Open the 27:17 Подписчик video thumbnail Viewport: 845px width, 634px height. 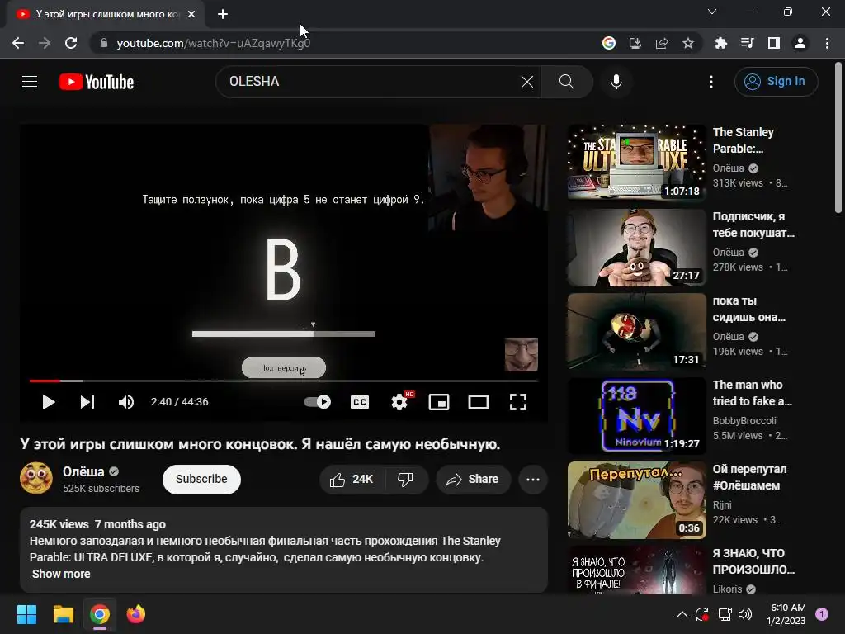tap(636, 247)
